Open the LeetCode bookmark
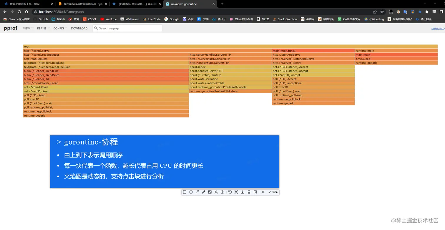This screenshot has height=230, width=445. click(x=152, y=19)
